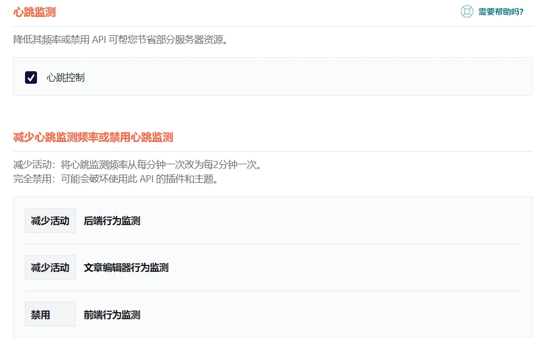
Task: Click the 降低其频率或禁用 API description text
Action: [x=120, y=40]
